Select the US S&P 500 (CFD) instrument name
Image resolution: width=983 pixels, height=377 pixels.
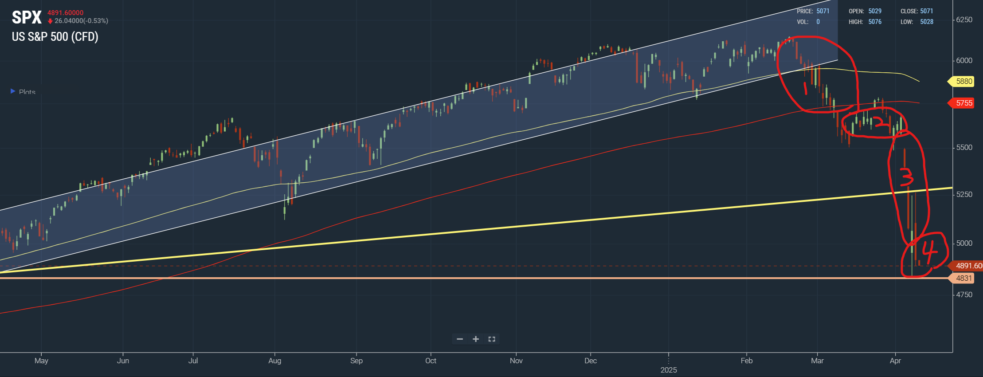click(55, 36)
